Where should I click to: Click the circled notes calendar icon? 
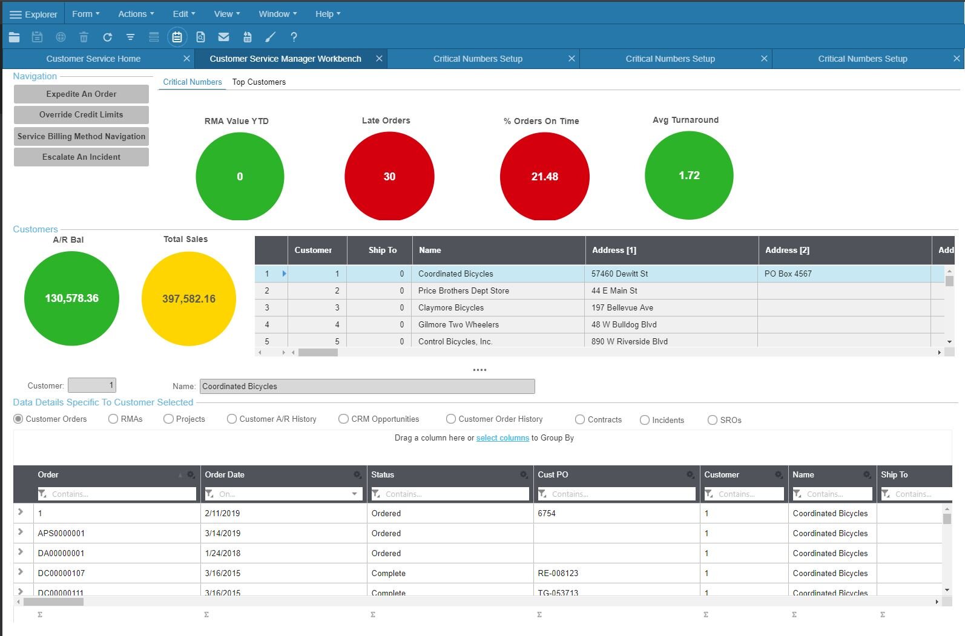point(177,38)
